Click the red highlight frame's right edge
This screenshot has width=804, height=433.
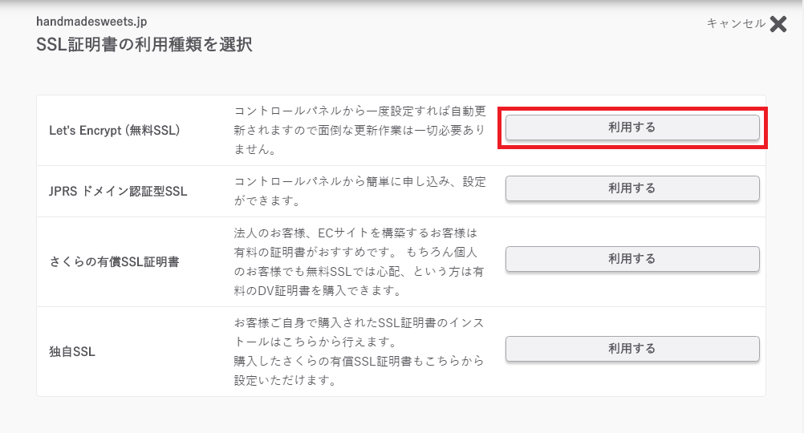coord(766,128)
